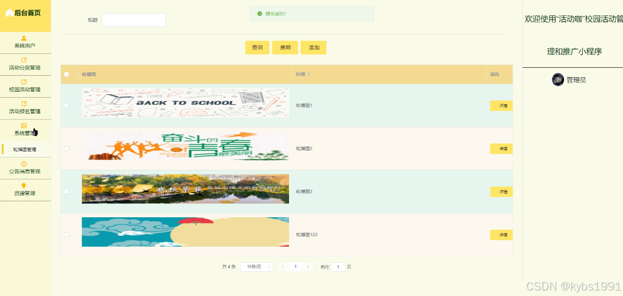This screenshot has width=623, height=296.
Task: Open the 活动分类管理 menu
Action: pyautogui.click(x=25, y=64)
